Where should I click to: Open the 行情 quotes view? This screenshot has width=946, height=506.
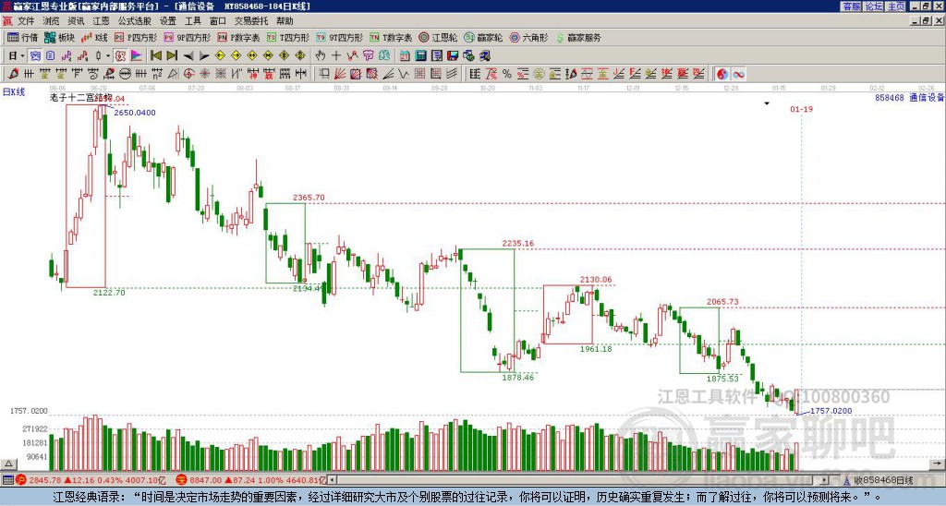(x=22, y=38)
